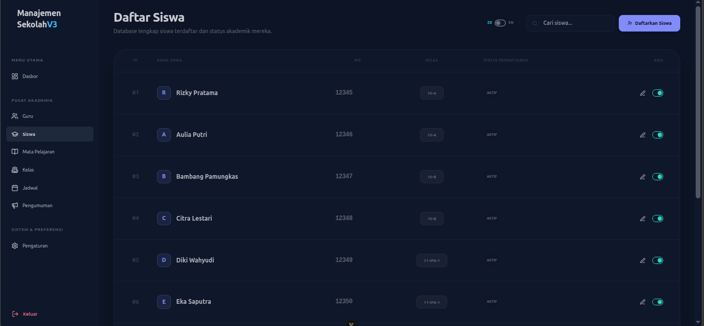Toggle Eka Saputra's active switch
Screen dimensions: 704x326
point(658,302)
